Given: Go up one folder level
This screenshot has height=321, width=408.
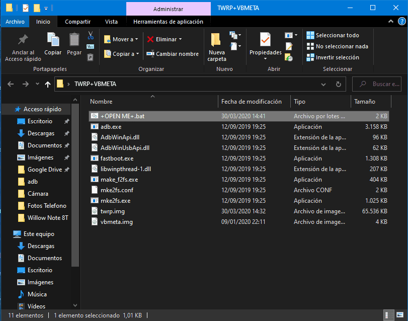Looking at the screenshot, I should [x=48, y=84].
